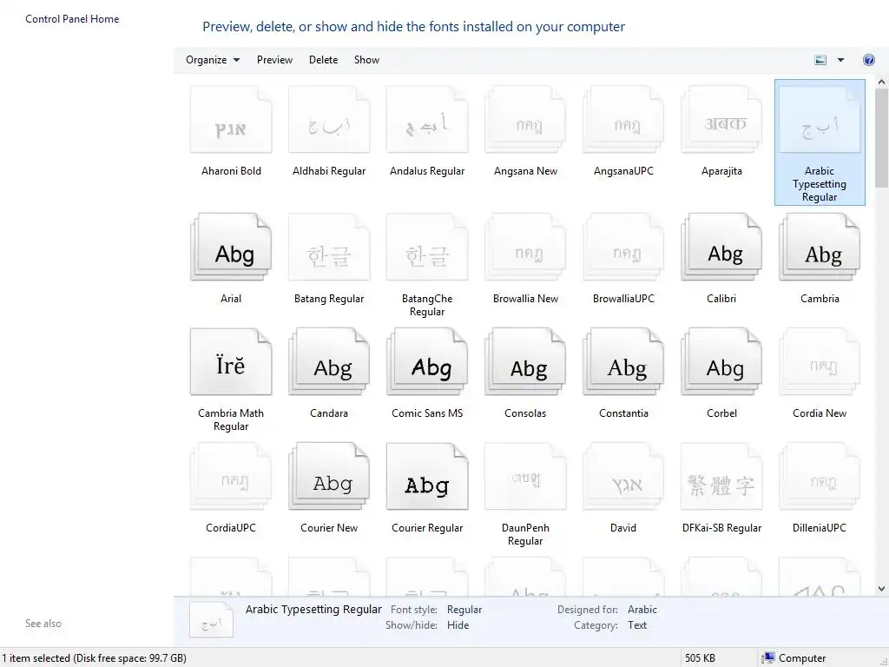889x667 pixels.
Task: Click Show in the toolbar
Action: click(367, 60)
